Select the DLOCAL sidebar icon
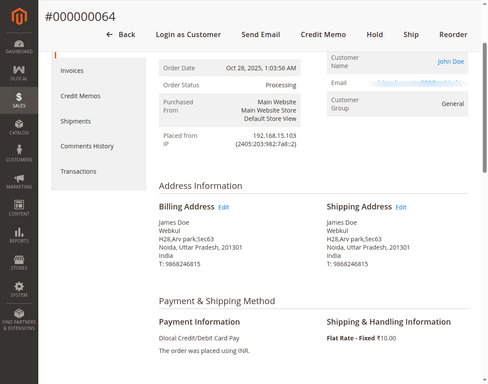 [x=19, y=73]
